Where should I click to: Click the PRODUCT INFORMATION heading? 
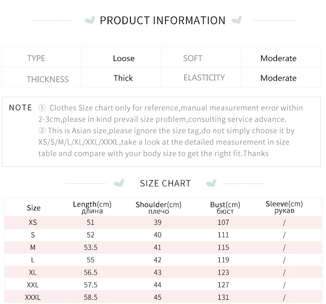[163, 20]
